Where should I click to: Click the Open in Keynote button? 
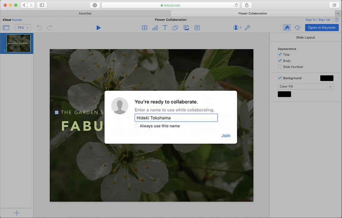(321, 28)
